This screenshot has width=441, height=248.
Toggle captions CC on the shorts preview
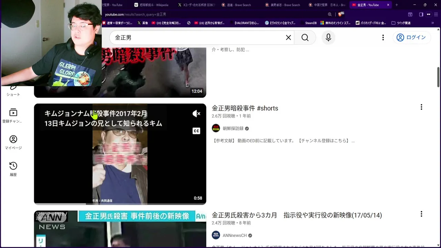pyautogui.click(x=196, y=131)
